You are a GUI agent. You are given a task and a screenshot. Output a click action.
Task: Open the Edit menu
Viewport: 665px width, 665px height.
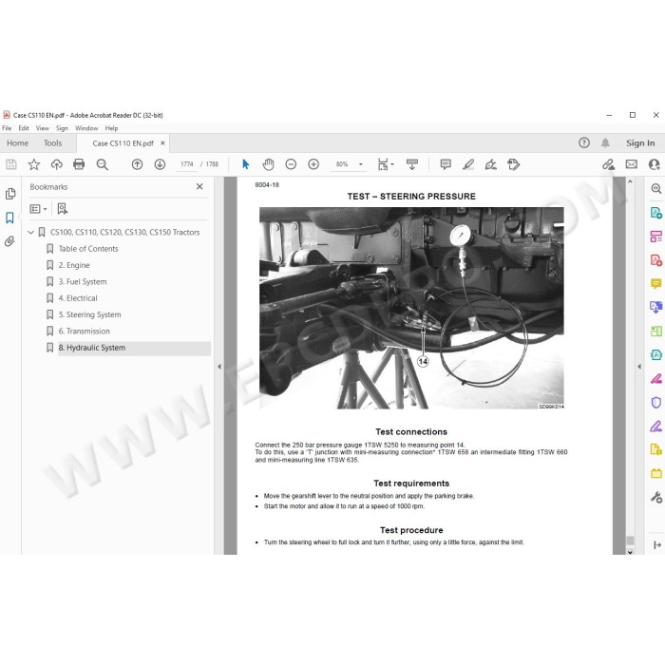tap(24, 128)
